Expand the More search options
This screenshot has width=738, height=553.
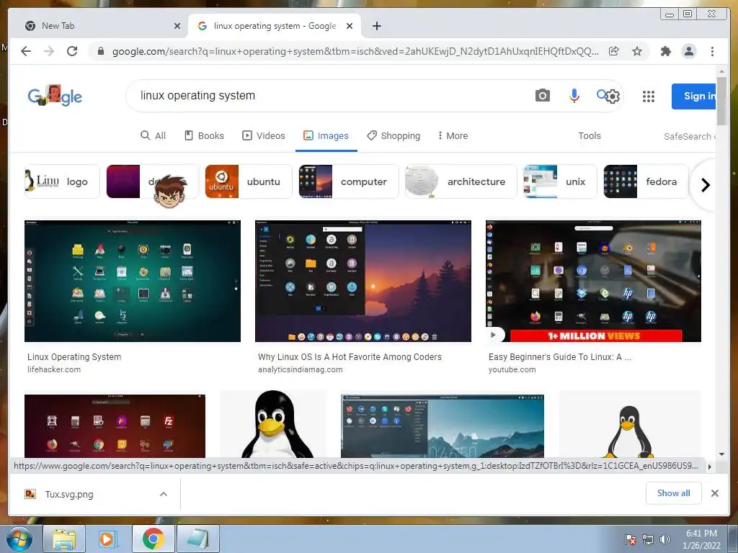click(x=453, y=135)
